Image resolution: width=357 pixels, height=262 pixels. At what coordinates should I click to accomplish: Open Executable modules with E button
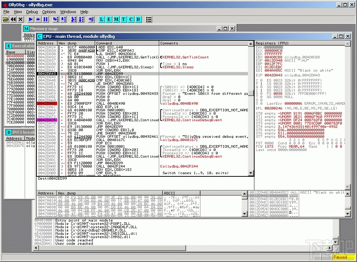pos(109,19)
